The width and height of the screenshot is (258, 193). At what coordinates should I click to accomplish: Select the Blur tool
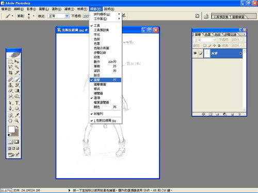pyautogui.click(x=10, y=96)
